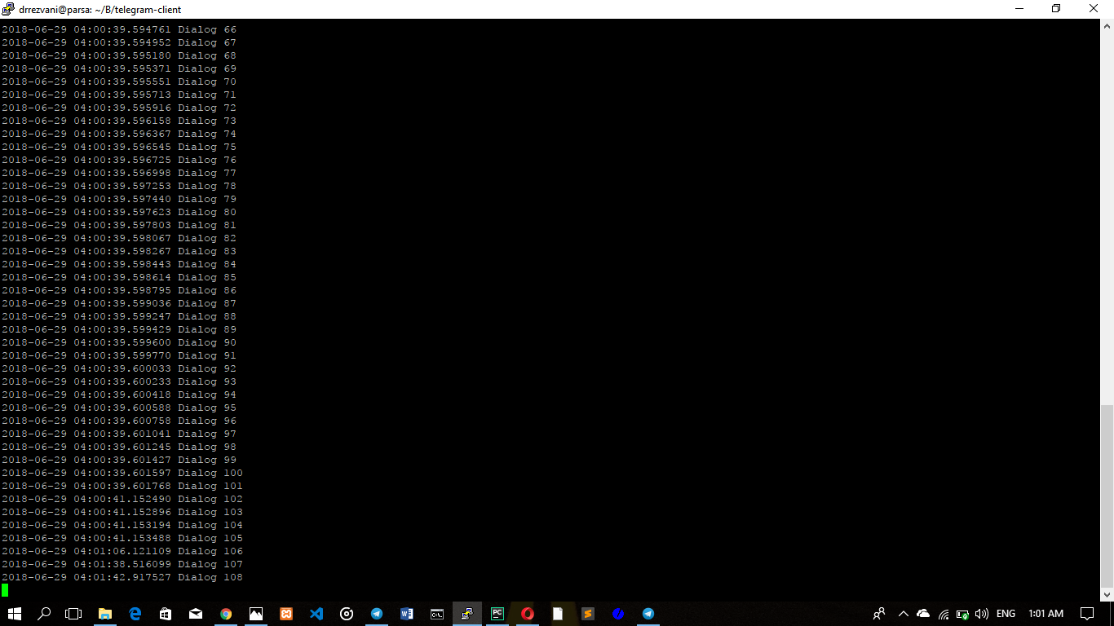Click the log line 'Dialog 101'
The image size is (1114, 626).
click(122, 486)
